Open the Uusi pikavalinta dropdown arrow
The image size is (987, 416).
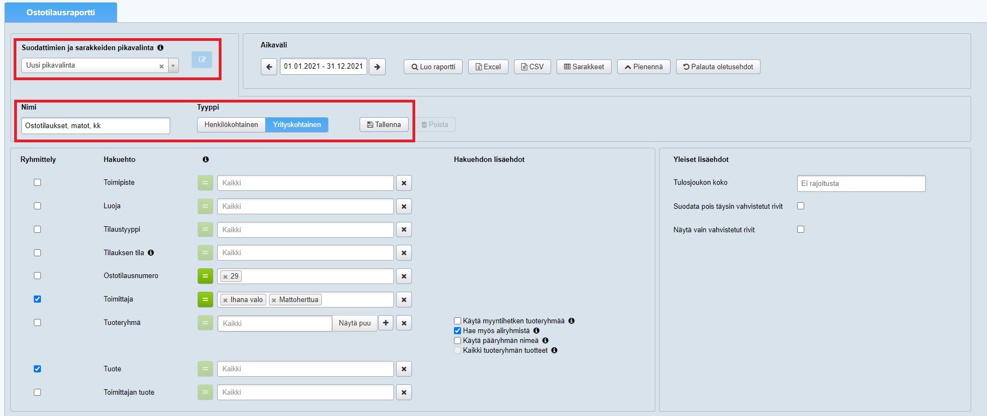click(173, 66)
